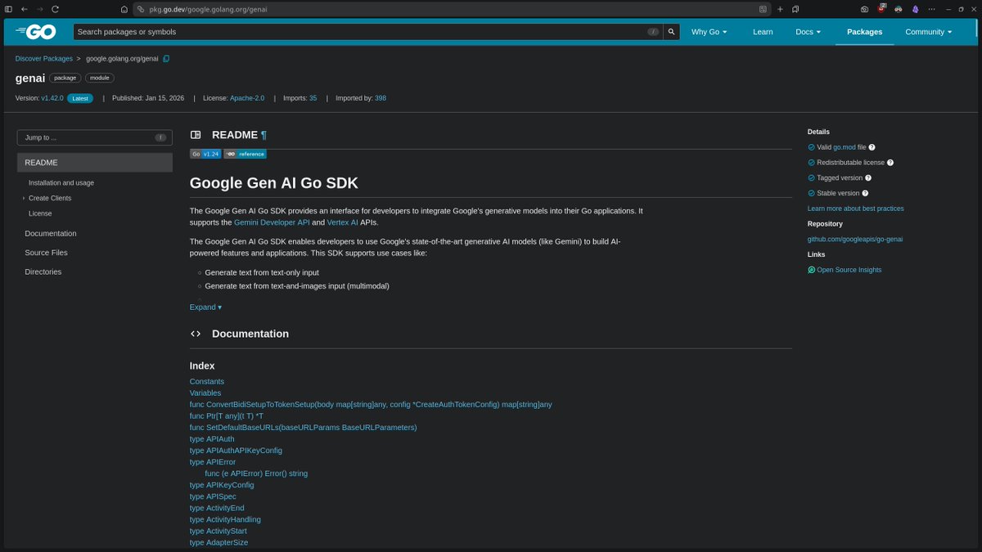Image resolution: width=982 pixels, height=552 pixels.
Task: Open the browser three-dots overflow menu
Action: point(932,9)
